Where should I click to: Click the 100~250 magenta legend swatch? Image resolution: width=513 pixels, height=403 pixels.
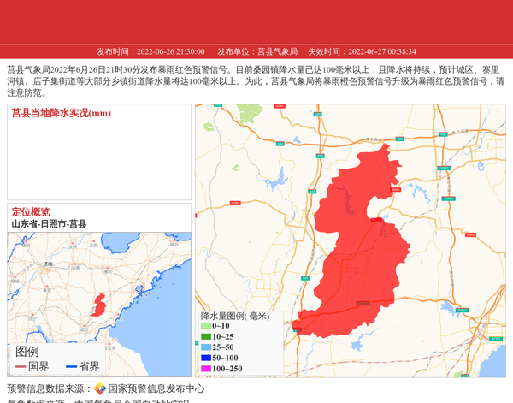click(x=206, y=369)
